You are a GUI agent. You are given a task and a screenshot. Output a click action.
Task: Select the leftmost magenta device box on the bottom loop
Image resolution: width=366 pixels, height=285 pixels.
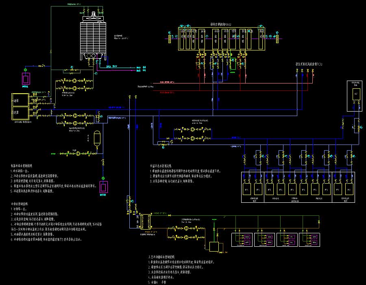(x=246, y=238)
